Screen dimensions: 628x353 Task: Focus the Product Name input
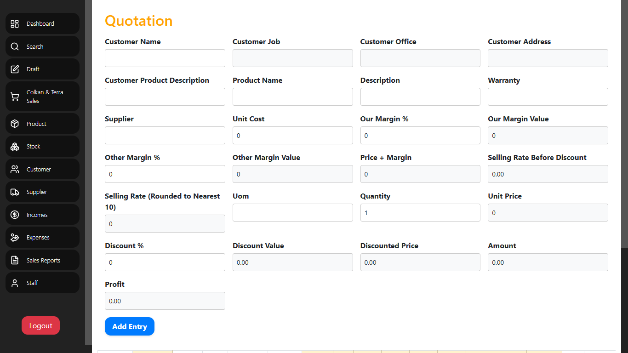[293, 97]
